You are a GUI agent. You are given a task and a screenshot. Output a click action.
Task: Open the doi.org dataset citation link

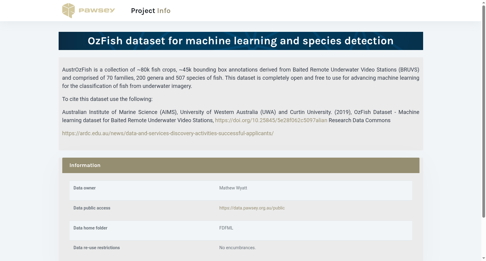click(x=271, y=120)
